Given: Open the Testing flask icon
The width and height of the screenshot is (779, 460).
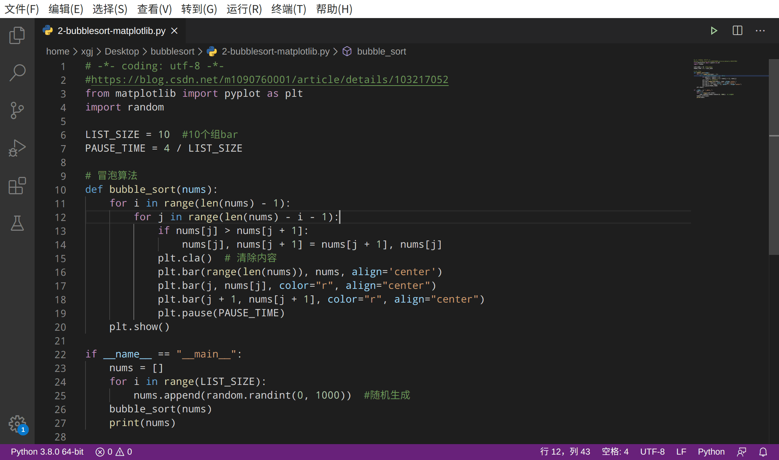Looking at the screenshot, I should 17,223.
